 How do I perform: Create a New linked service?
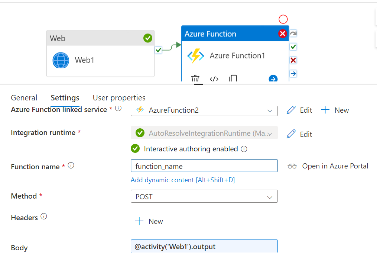pyautogui.click(x=335, y=110)
